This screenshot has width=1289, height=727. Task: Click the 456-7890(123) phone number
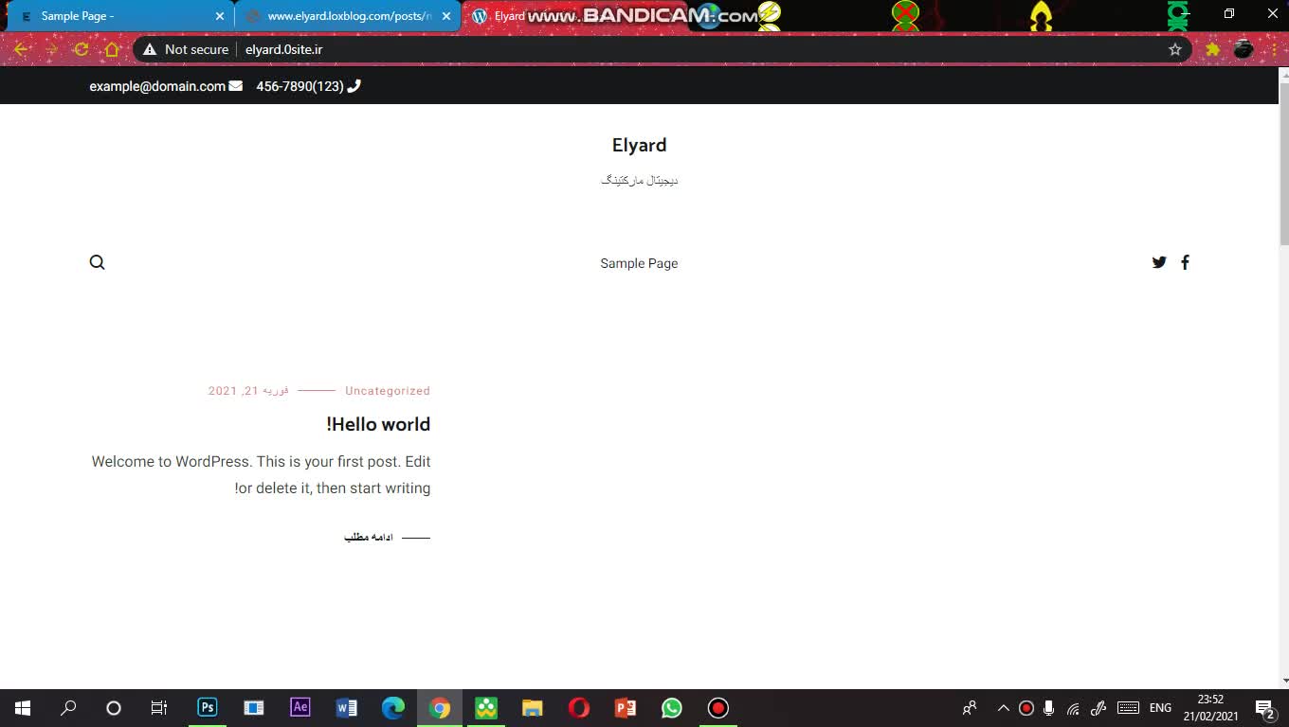coord(300,86)
